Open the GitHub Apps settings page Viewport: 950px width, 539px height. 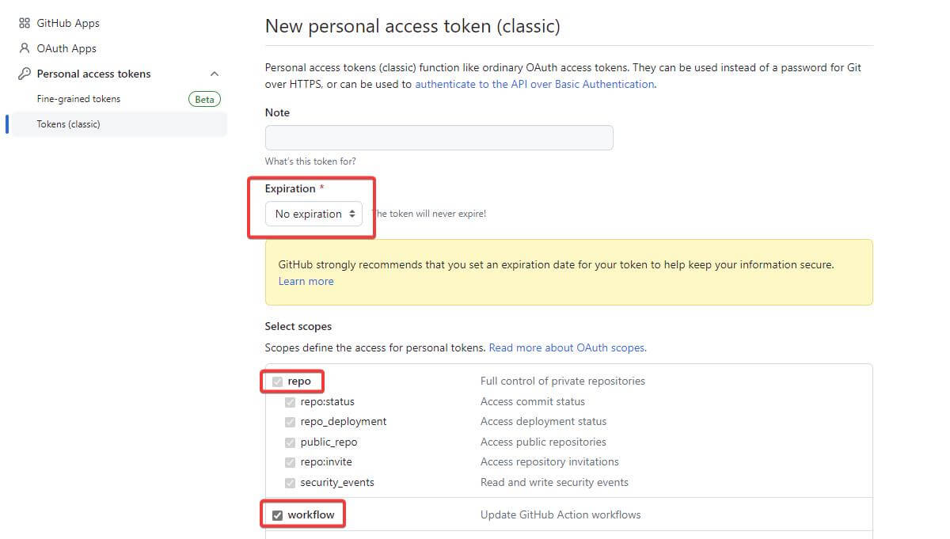[x=68, y=23]
